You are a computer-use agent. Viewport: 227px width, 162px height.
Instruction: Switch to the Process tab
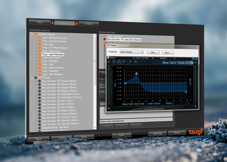65,23
